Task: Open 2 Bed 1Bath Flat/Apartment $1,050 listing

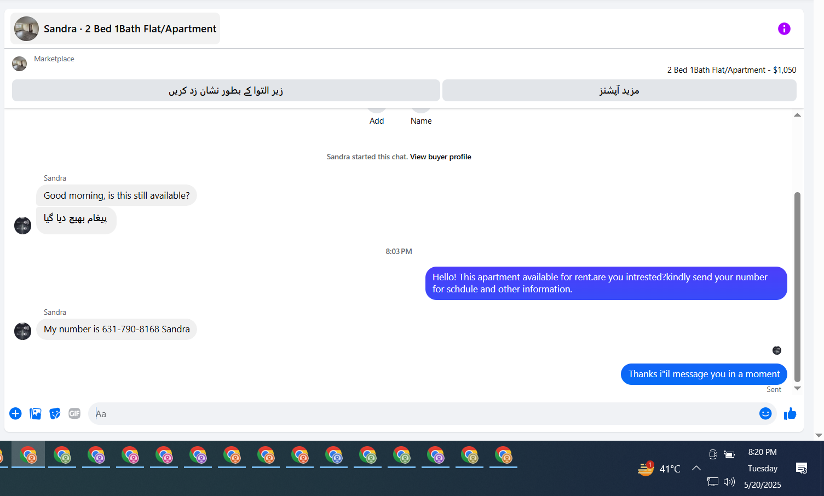Action: click(x=731, y=70)
